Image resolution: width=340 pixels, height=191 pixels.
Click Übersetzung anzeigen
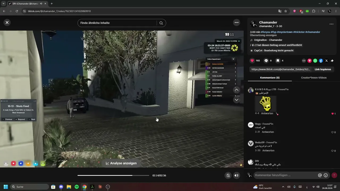[x=263, y=35]
